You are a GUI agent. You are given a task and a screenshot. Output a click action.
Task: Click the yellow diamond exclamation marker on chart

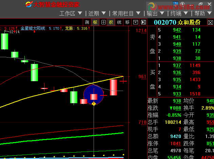[x=94, y=104]
